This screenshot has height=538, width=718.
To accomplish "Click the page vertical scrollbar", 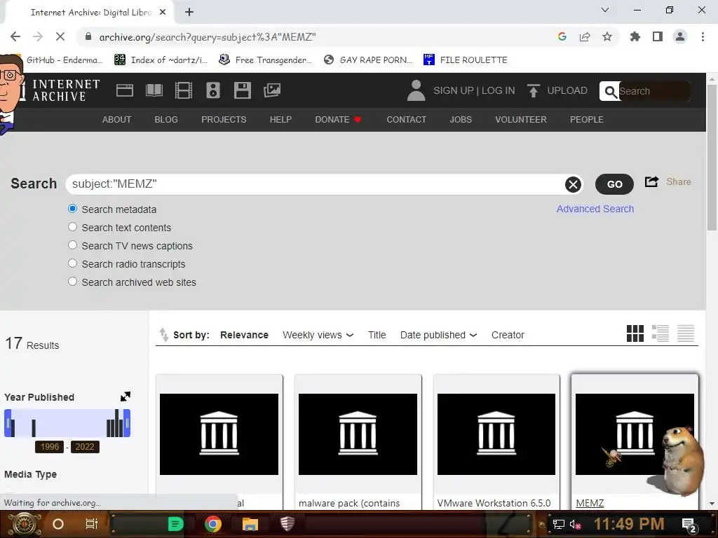I will pyautogui.click(x=712, y=158).
